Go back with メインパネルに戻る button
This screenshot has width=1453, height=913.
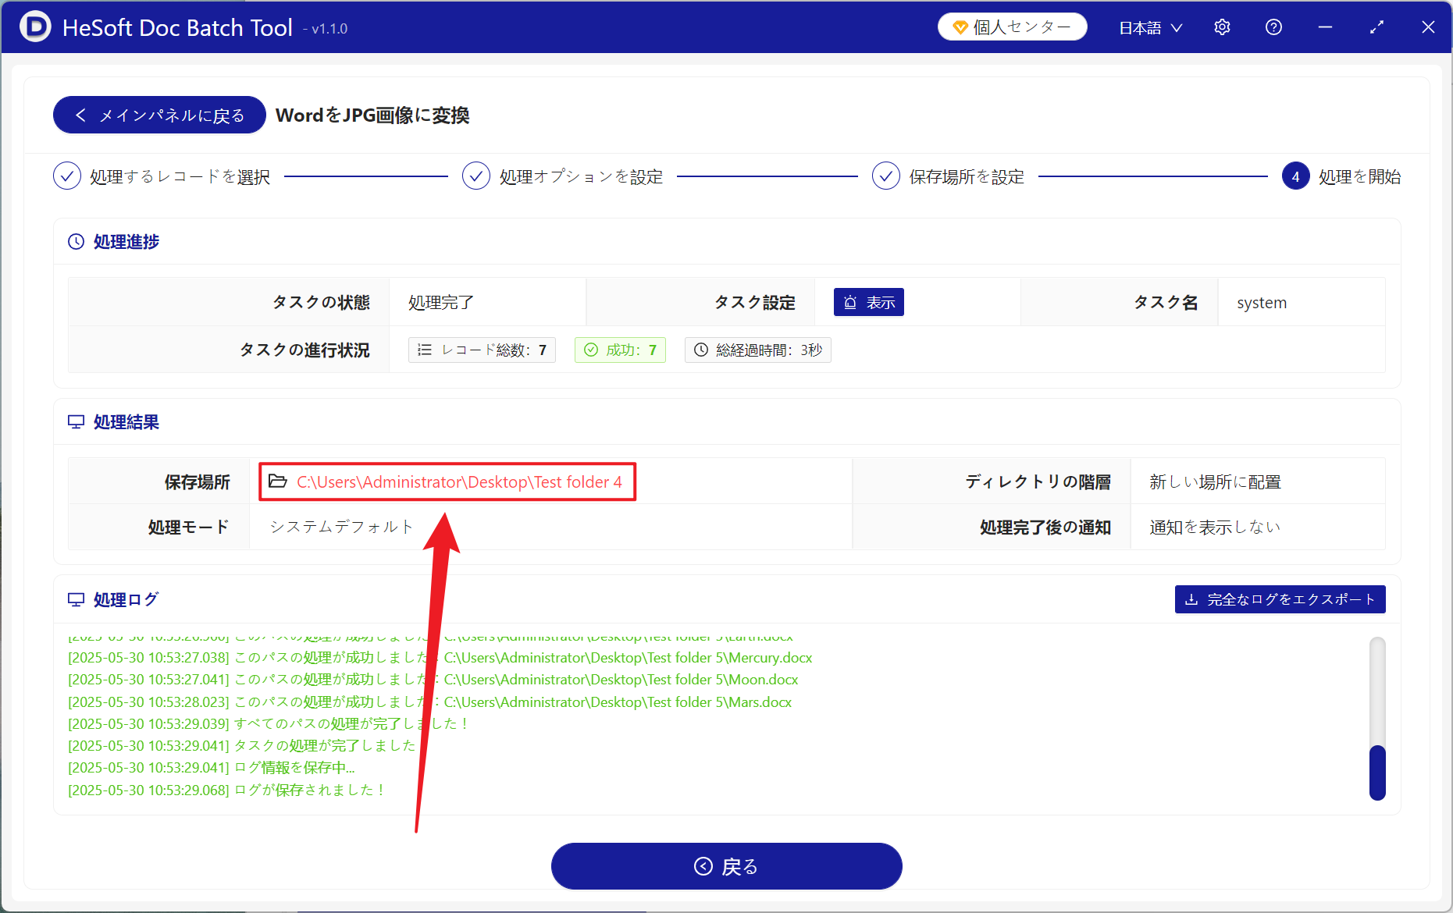click(159, 115)
